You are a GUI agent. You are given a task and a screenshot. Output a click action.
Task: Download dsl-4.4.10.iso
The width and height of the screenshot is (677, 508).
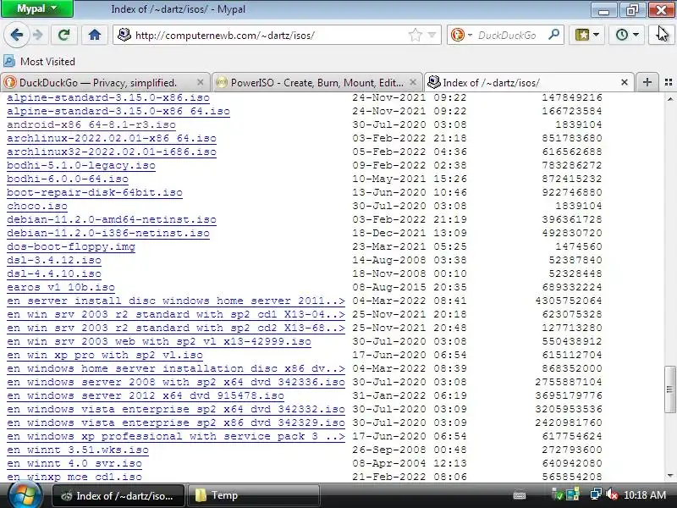54,273
